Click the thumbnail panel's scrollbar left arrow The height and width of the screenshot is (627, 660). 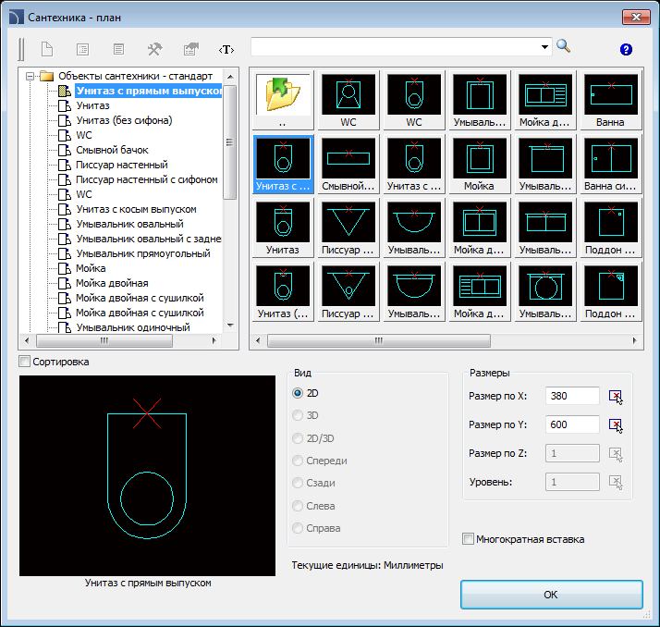pos(259,340)
